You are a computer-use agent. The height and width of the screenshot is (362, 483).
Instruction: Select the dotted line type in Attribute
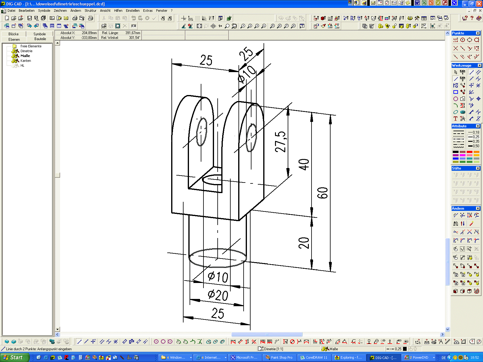(x=459, y=136)
